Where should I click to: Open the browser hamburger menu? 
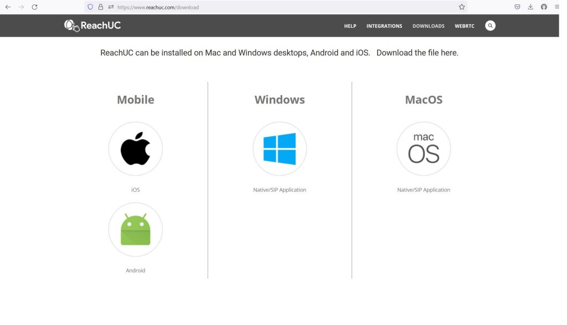click(x=557, y=7)
